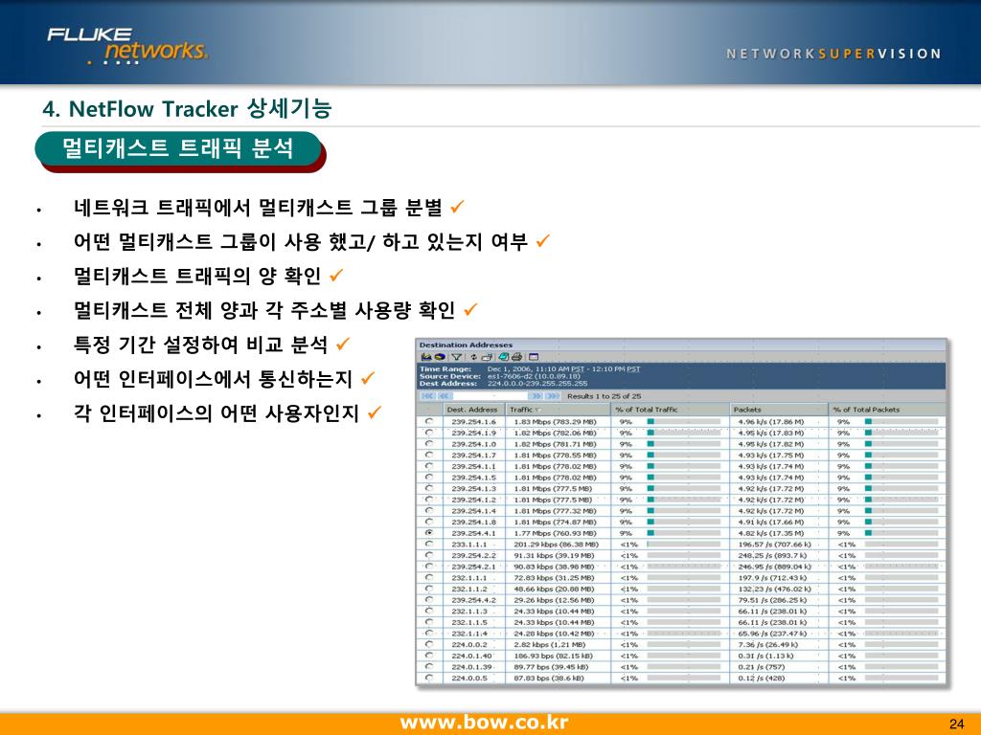Click the export table icon in toolbar
This screenshot has height=735, width=981.
tap(487, 357)
